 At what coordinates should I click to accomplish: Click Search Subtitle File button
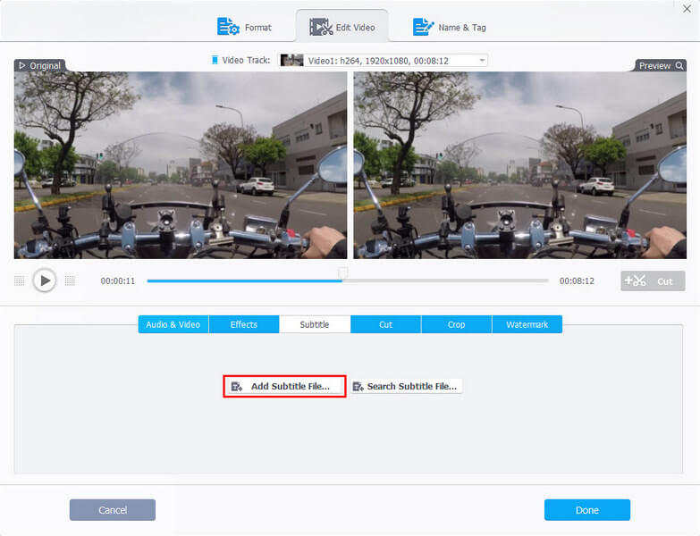click(406, 386)
